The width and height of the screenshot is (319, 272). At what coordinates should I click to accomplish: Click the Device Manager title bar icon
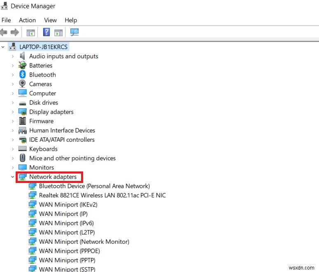tap(4, 6)
